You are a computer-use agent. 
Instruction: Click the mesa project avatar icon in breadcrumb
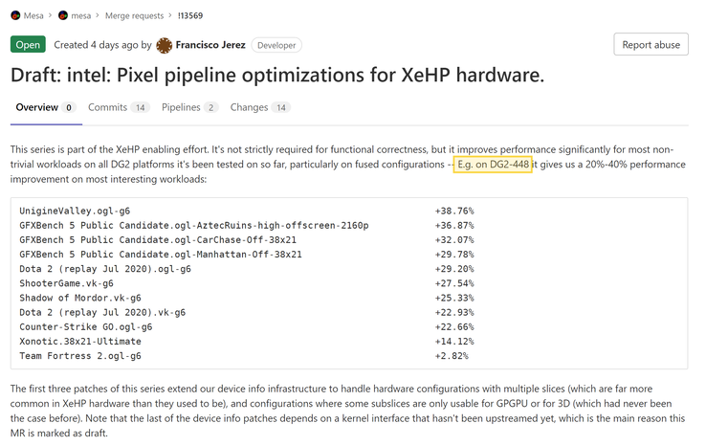(63, 15)
